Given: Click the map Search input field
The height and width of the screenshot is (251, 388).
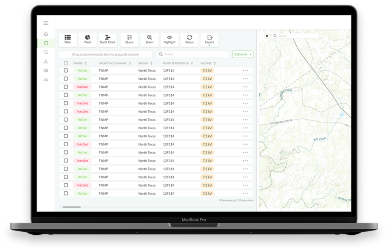Looking at the screenshot, I should pyautogui.click(x=296, y=36).
